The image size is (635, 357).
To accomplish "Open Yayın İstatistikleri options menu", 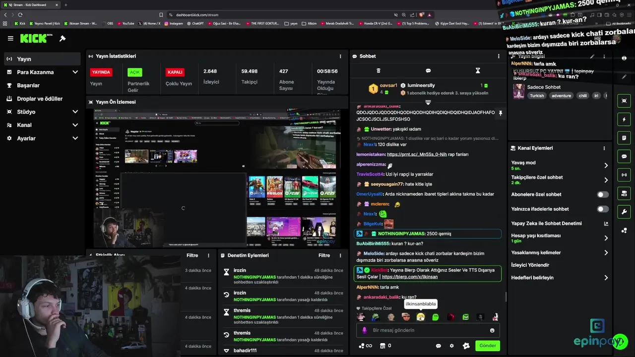I will pos(340,57).
